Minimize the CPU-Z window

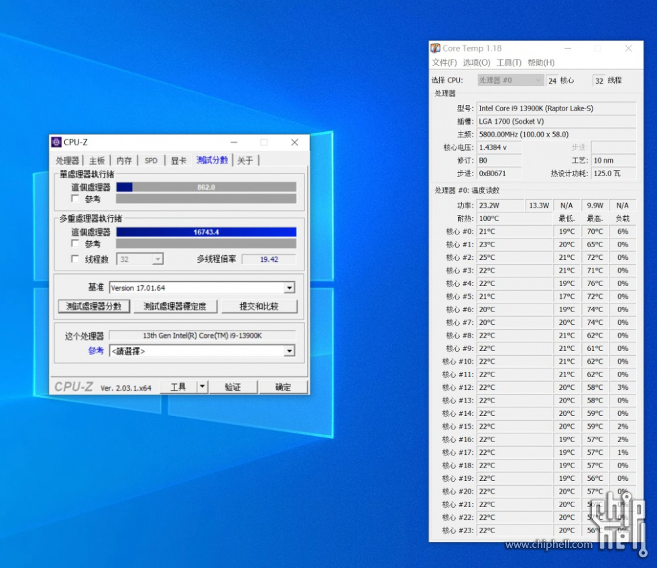click(234, 142)
